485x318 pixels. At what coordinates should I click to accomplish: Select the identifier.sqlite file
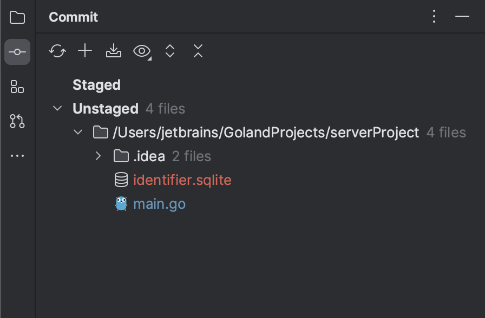click(182, 180)
